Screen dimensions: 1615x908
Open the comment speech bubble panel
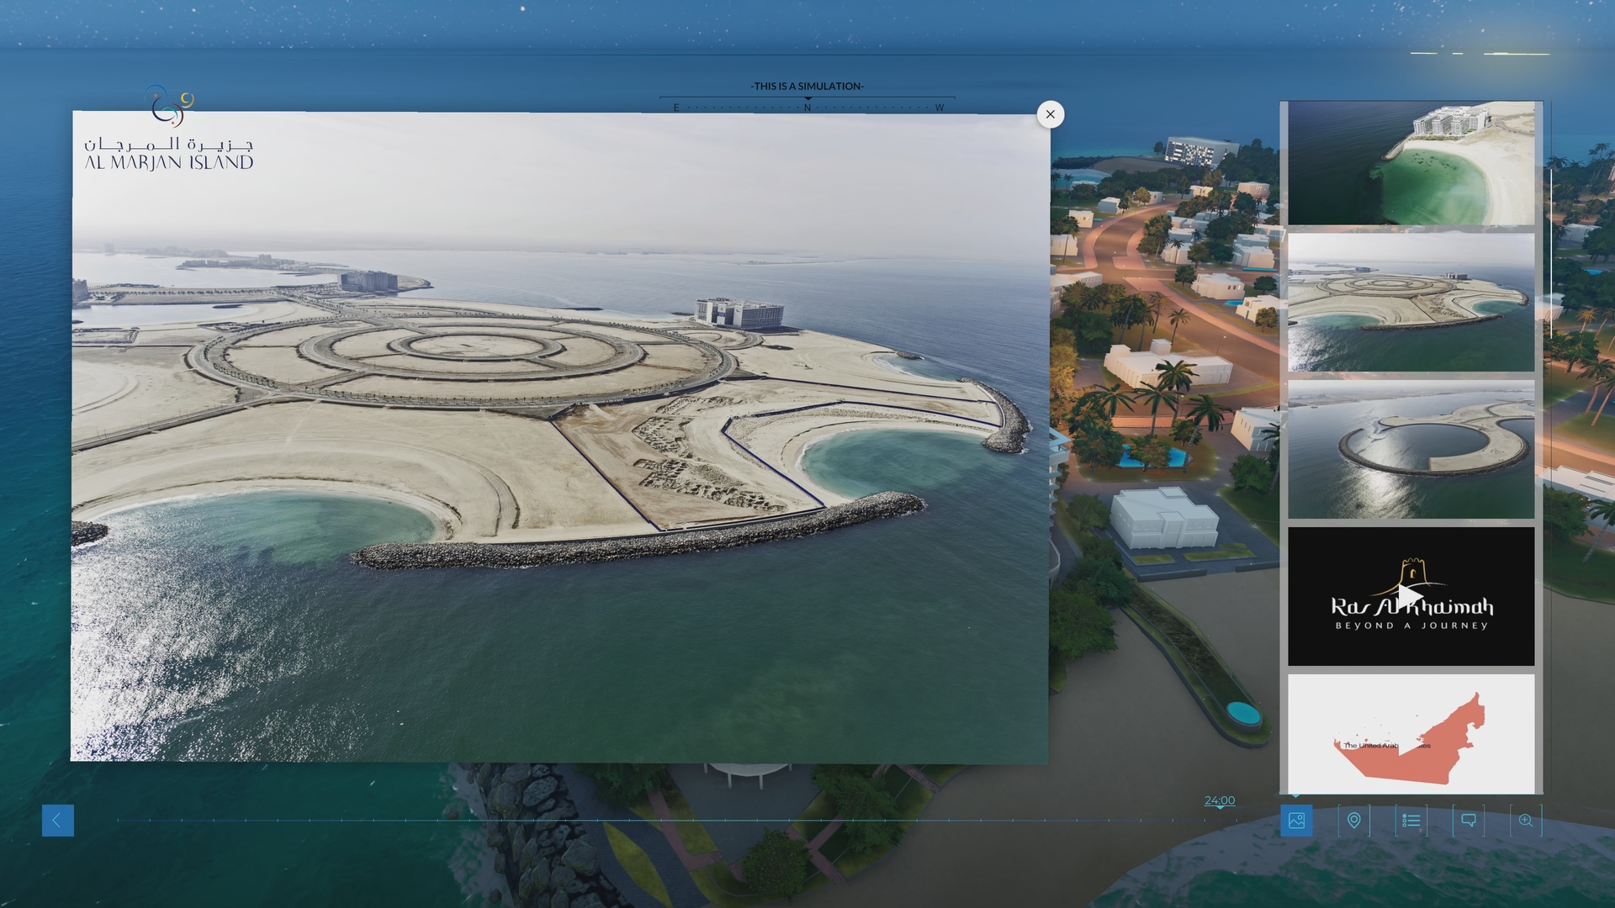pyautogui.click(x=1468, y=820)
